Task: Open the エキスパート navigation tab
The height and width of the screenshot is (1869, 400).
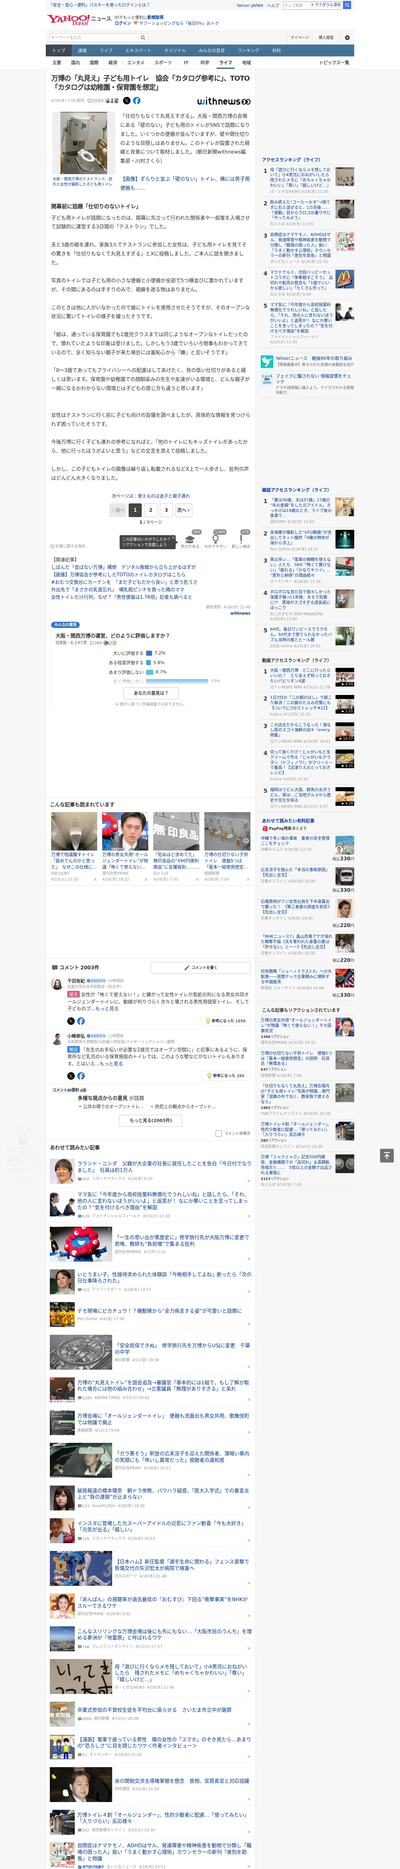Action: coord(138,51)
